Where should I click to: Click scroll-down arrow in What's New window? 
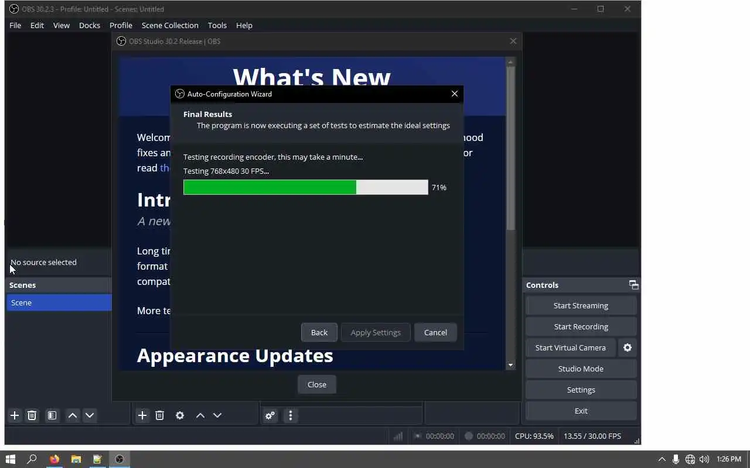click(510, 365)
